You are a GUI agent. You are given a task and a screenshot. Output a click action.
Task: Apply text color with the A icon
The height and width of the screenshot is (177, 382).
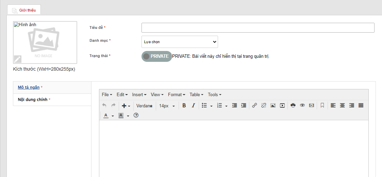point(106,116)
